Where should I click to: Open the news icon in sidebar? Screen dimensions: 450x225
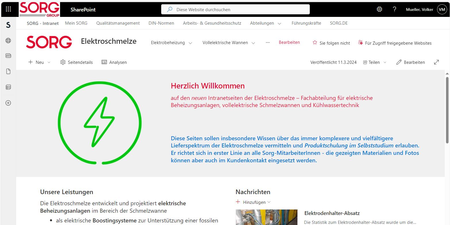tap(8, 56)
